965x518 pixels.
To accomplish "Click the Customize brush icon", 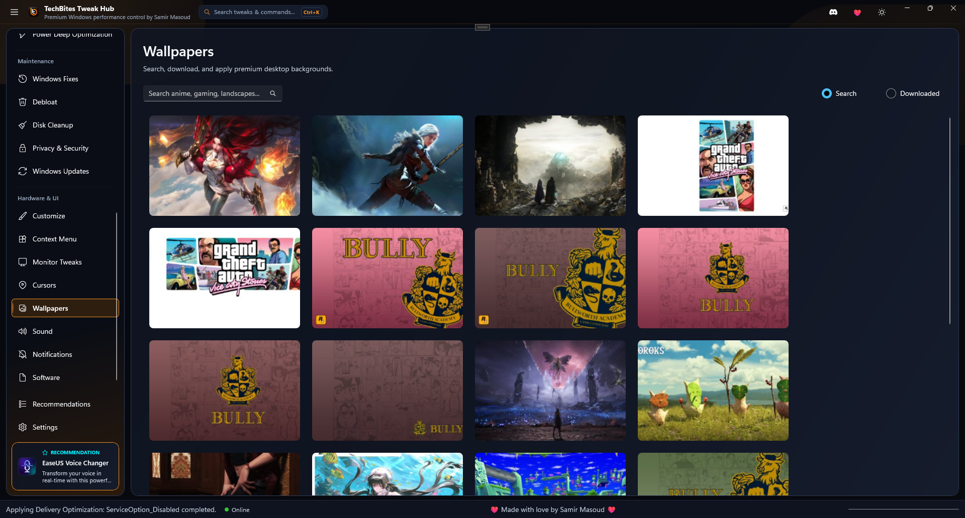I will pyautogui.click(x=23, y=216).
